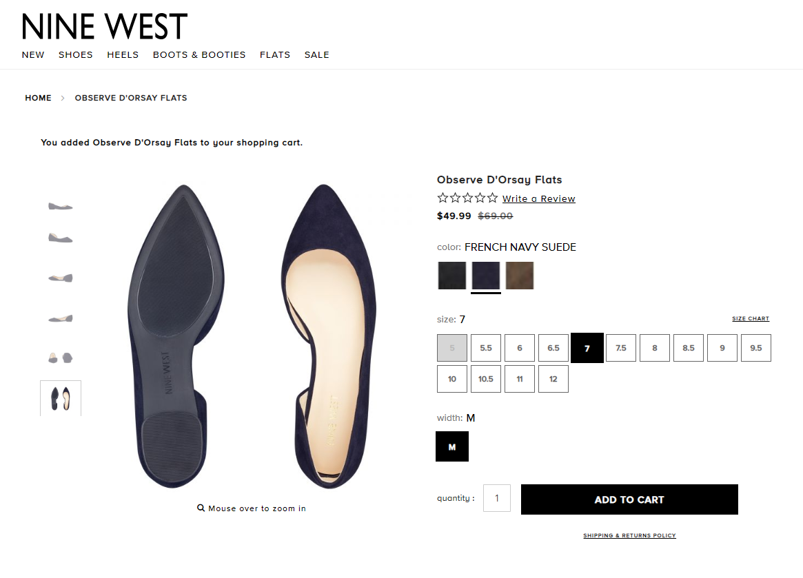Select the brown color swatch
Viewport: 803px width, 578px height.
coord(520,276)
